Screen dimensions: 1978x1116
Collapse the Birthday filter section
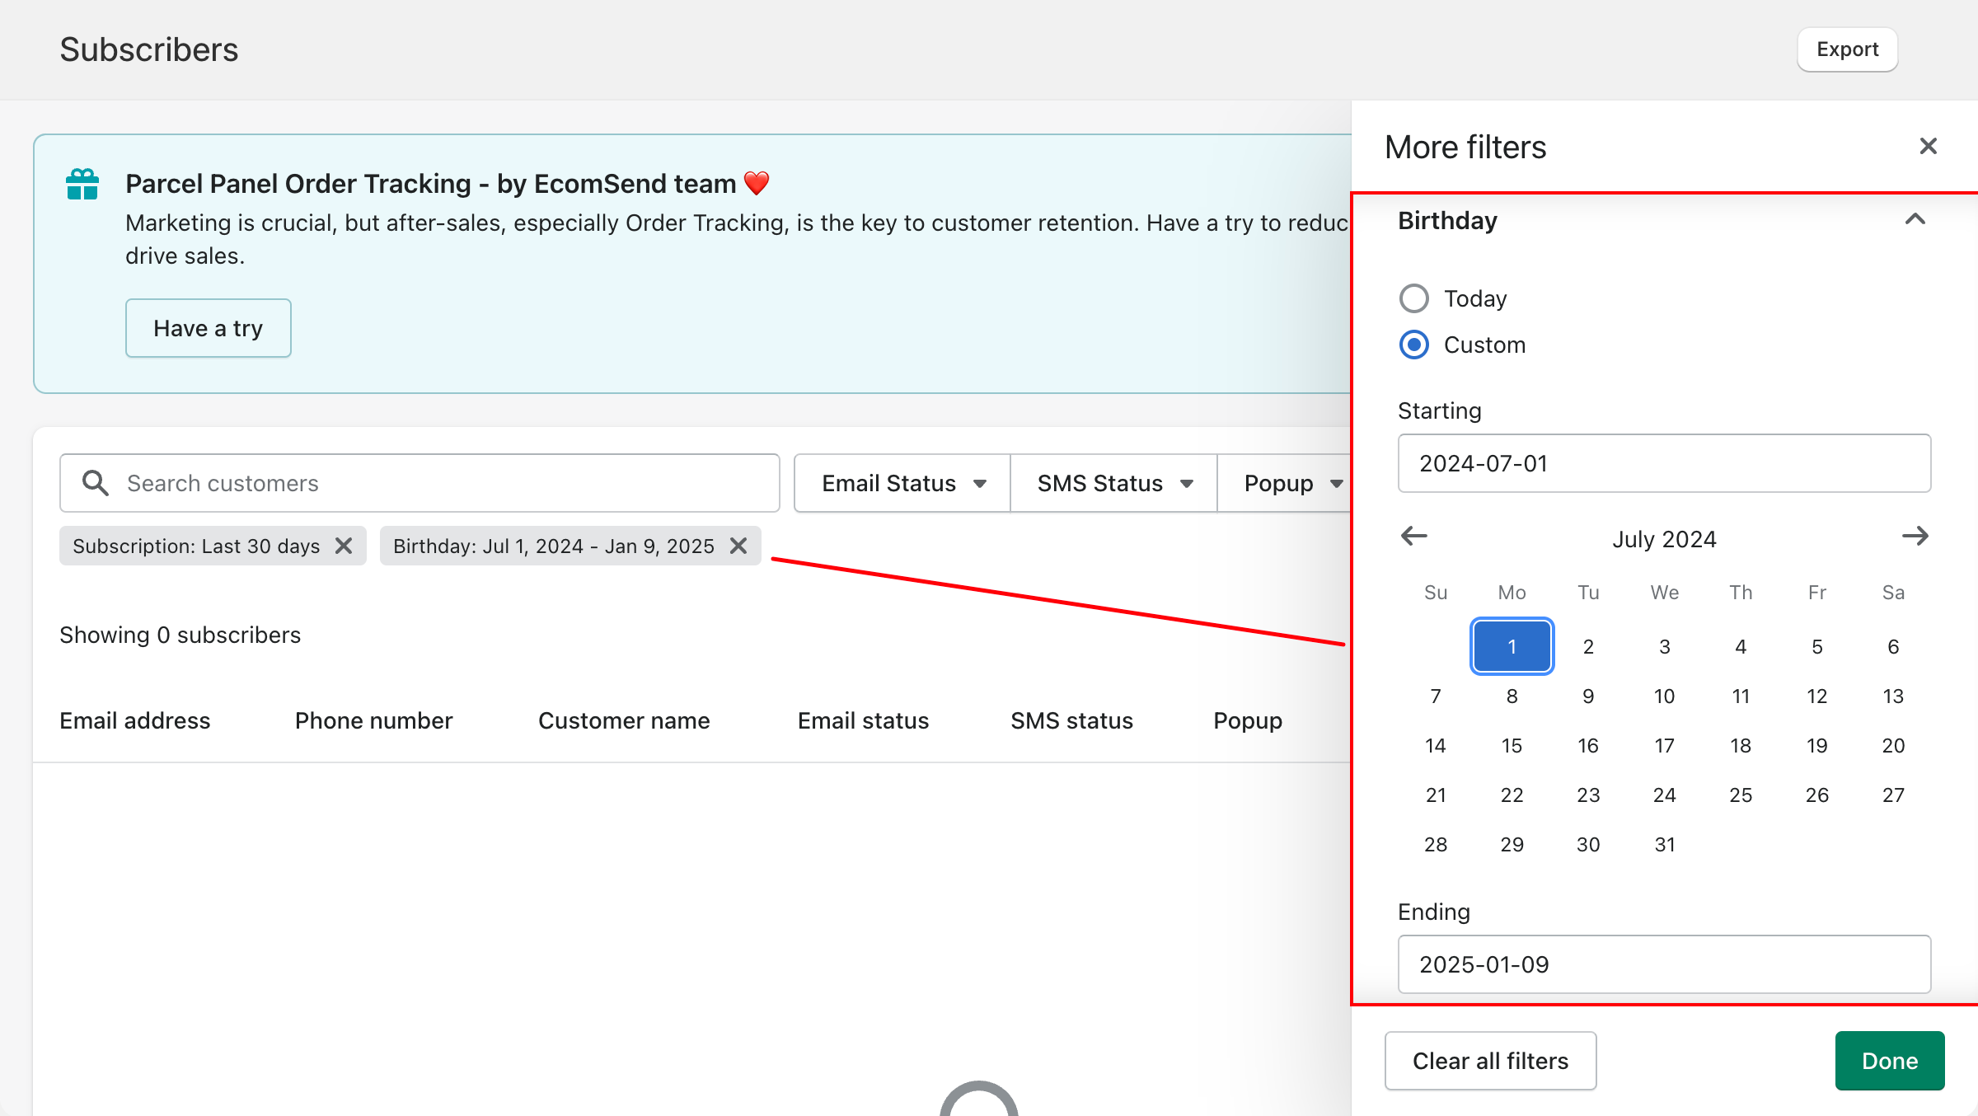pyautogui.click(x=1915, y=219)
